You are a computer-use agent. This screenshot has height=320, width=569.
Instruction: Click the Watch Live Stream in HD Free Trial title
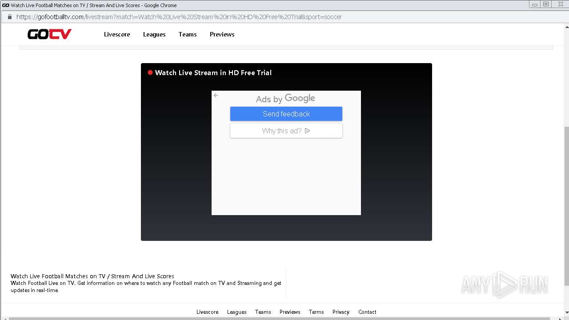point(213,72)
